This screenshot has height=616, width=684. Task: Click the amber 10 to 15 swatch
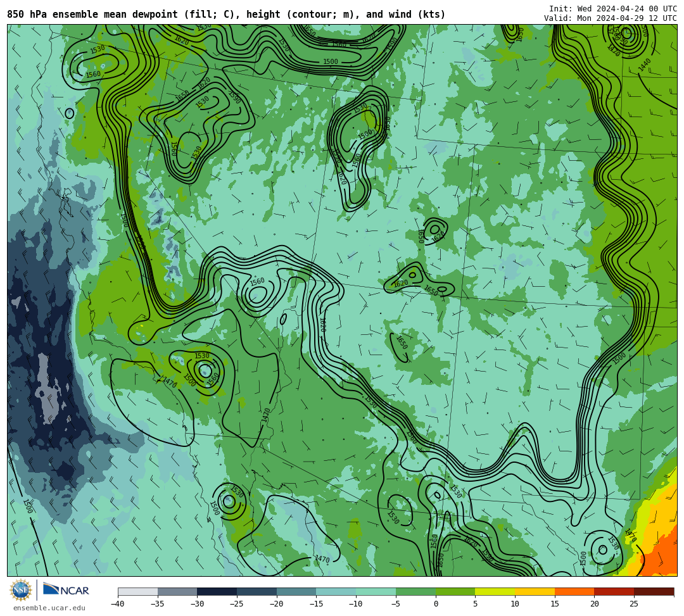click(x=535, y=591)
